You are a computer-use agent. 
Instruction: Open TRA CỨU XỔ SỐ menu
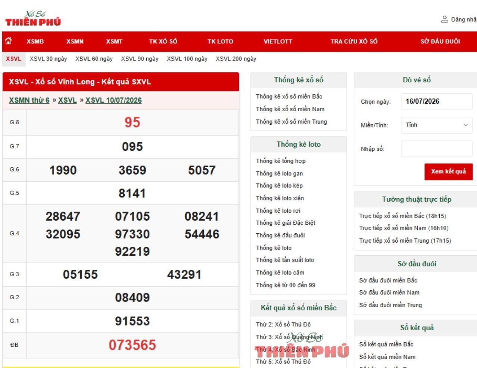tap(354, 41)
